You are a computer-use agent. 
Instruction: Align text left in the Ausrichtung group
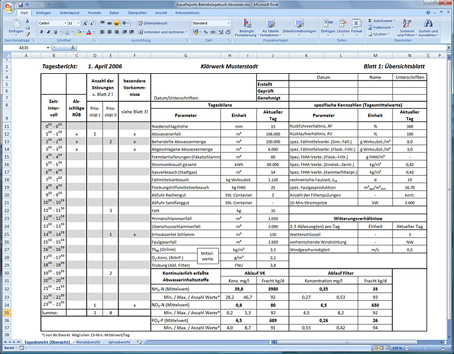(x=102, y=32)
